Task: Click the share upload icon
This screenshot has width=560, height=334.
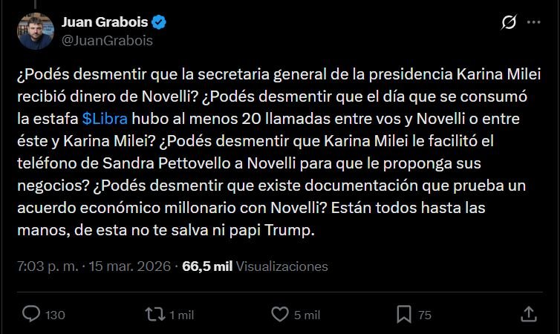Action: click(x=528, y=314)
